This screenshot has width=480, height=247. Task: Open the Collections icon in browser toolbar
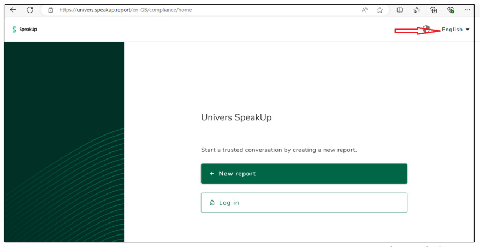click(434, 10)
